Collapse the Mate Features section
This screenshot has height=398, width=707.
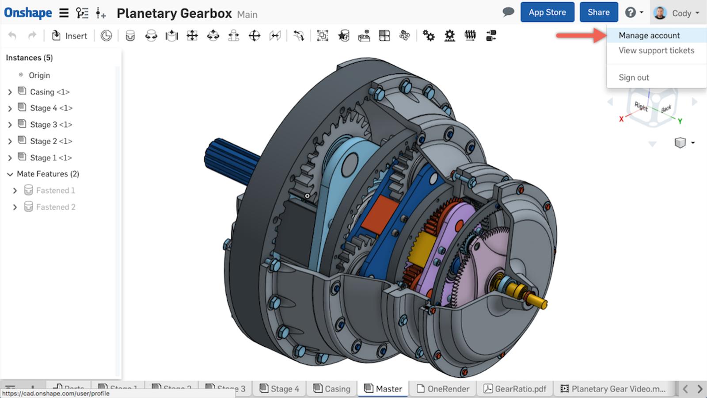click(x=10, y=174)
